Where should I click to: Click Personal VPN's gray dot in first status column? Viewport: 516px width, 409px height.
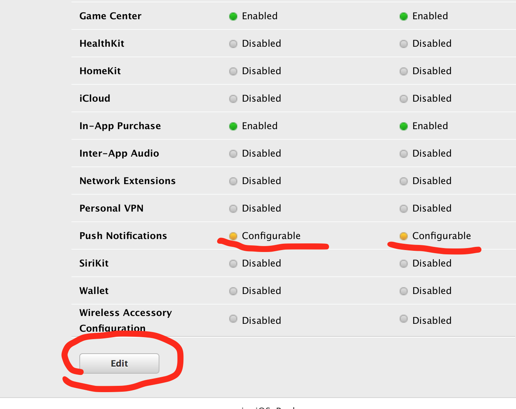[x=233, y=209]
